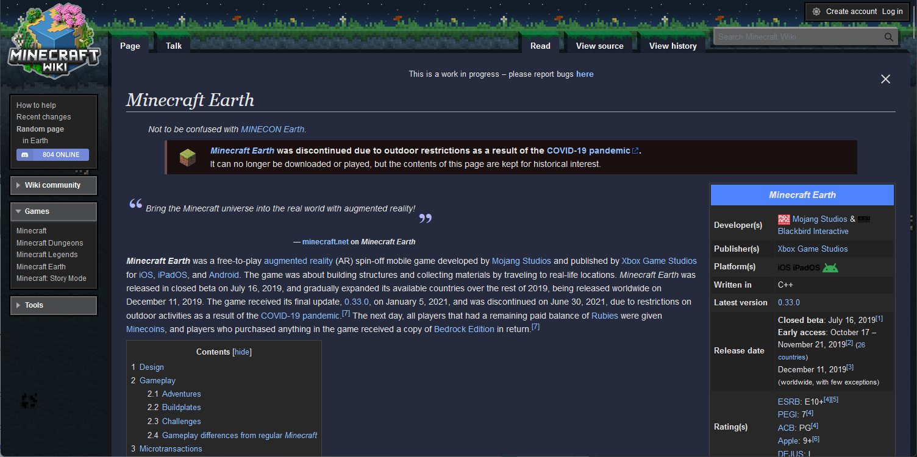Open Blackbird Interactive infobox link
Viewport: 917px width, 457px height.
pyautogui.click(x=813, y=232)
